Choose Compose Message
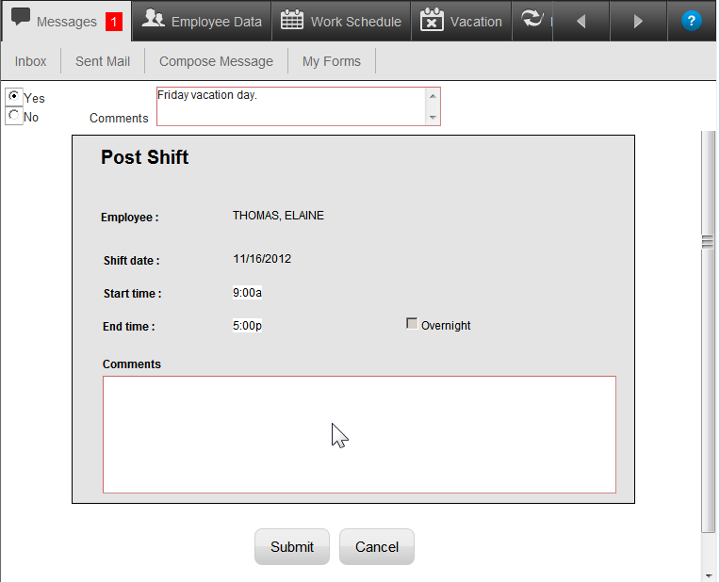Screen dimensions: 720x582 pyautogui.click(x=216, y=61)
